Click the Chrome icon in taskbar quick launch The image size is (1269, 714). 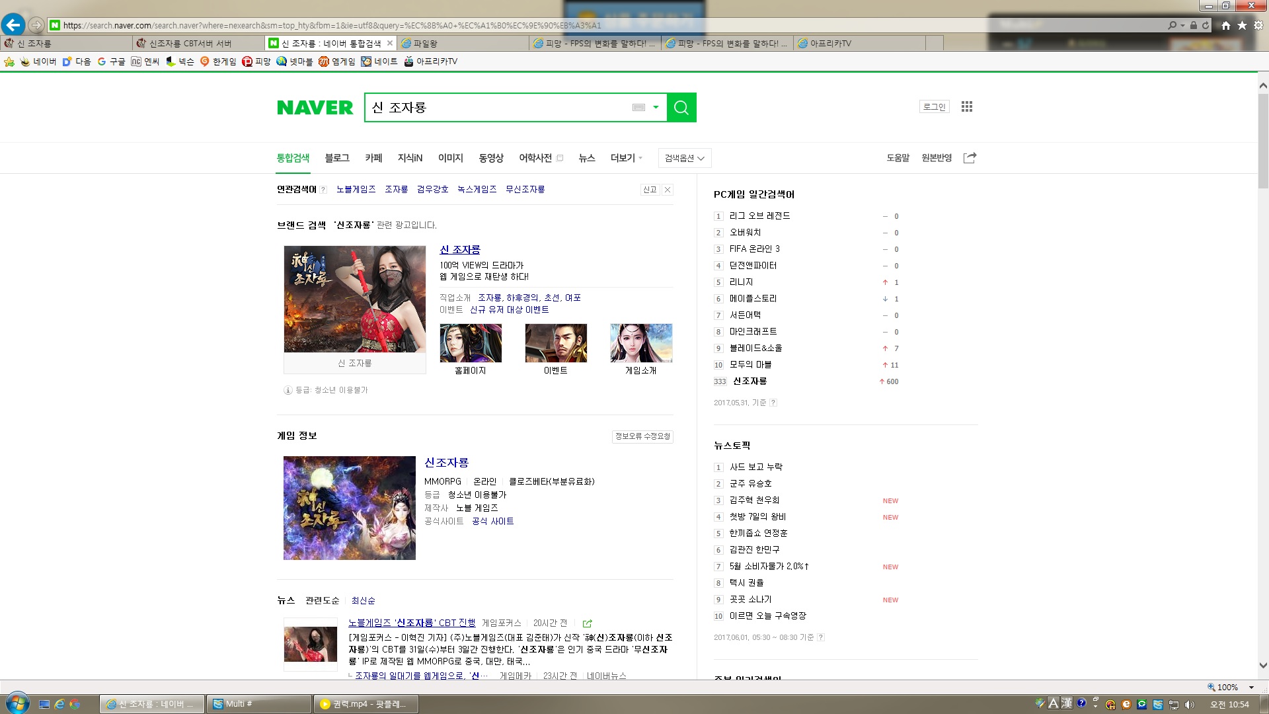[75, 704]
